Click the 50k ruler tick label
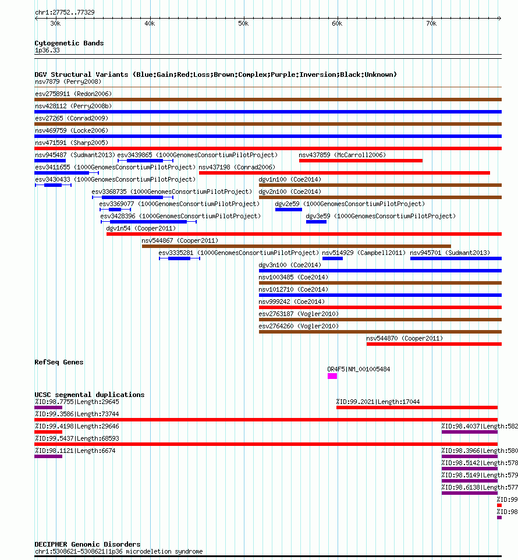The height and width of the screenshot is (560, 518). pyautogui.click(x=243, y=23)
